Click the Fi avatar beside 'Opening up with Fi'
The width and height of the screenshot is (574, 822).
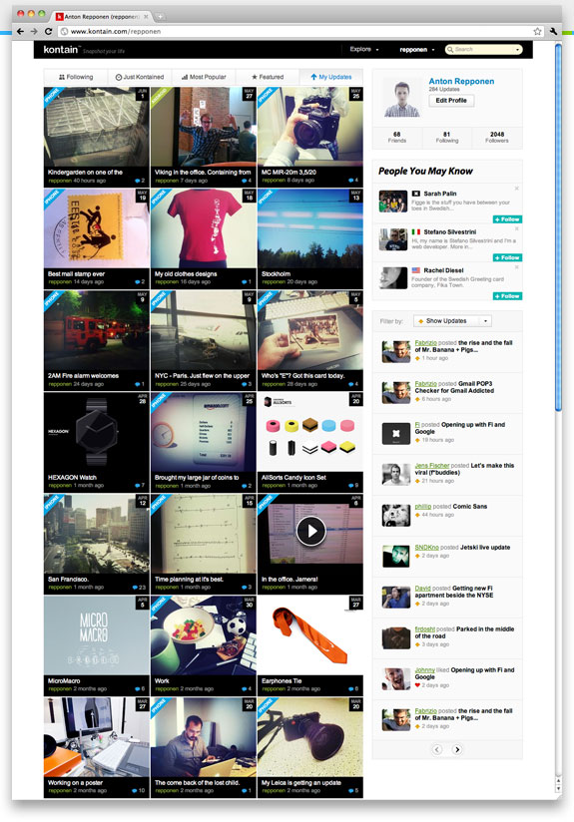[x=396, y=434]
